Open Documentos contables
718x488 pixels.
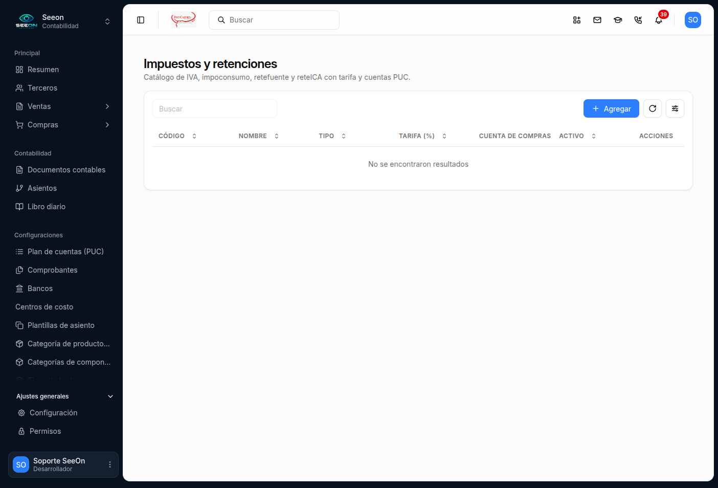[63, 170]
